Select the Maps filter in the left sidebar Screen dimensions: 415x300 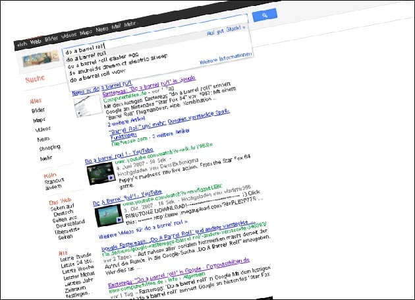pyautogui.click(x=39, y=120)
